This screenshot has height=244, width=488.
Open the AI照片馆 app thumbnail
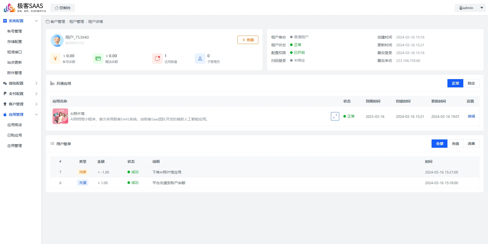60,116
